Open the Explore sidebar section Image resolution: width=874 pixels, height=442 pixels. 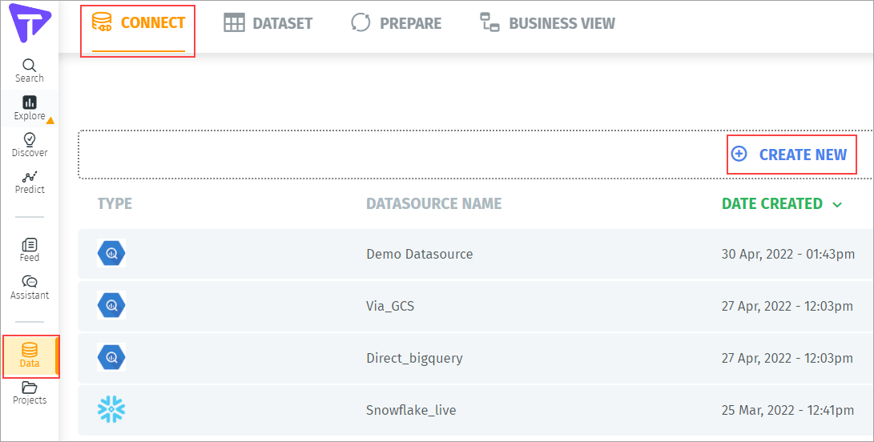coord(30,108)
